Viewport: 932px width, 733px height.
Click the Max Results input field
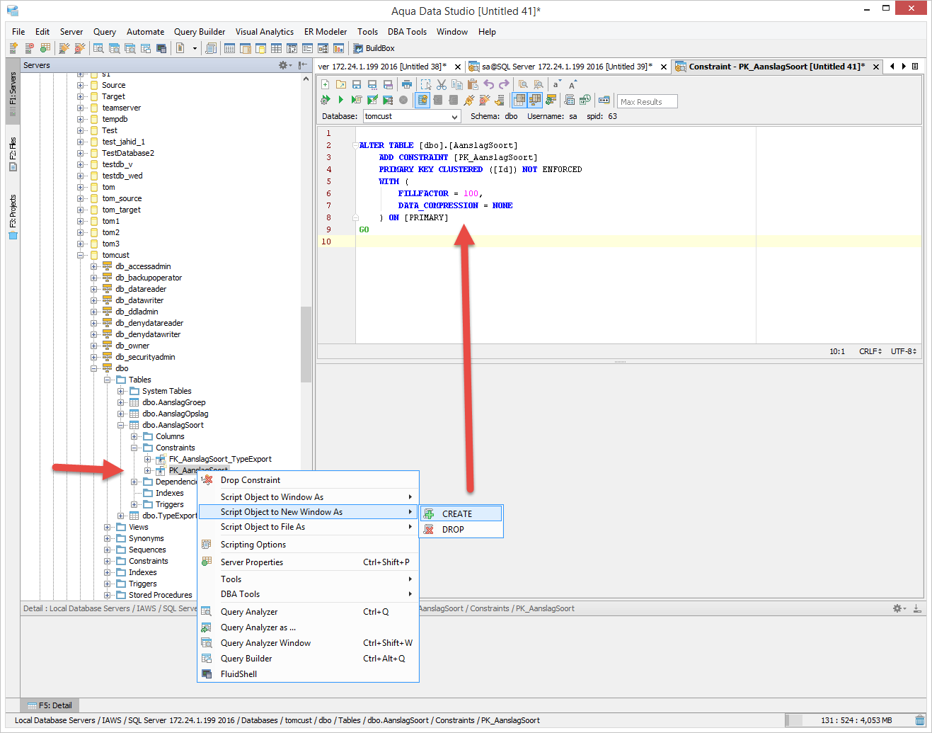[647, 101]
